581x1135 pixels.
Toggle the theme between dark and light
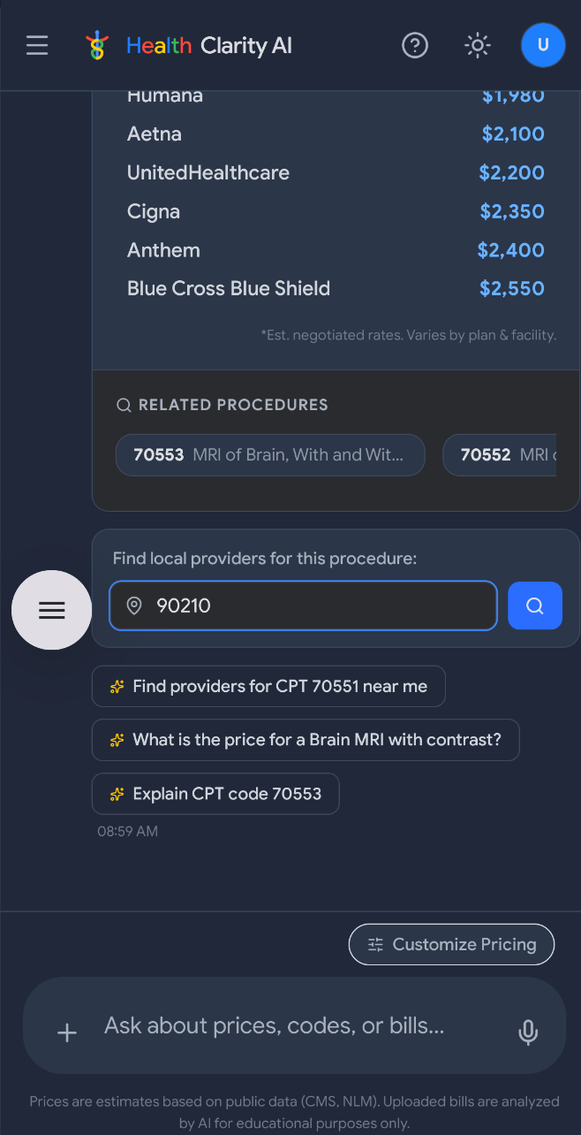[x=477, y=45]
